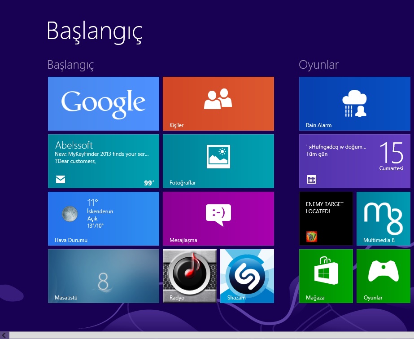The image size is (414, 339).
Task: Click the scroll left arrow on scrollbar
Action: 4,335
